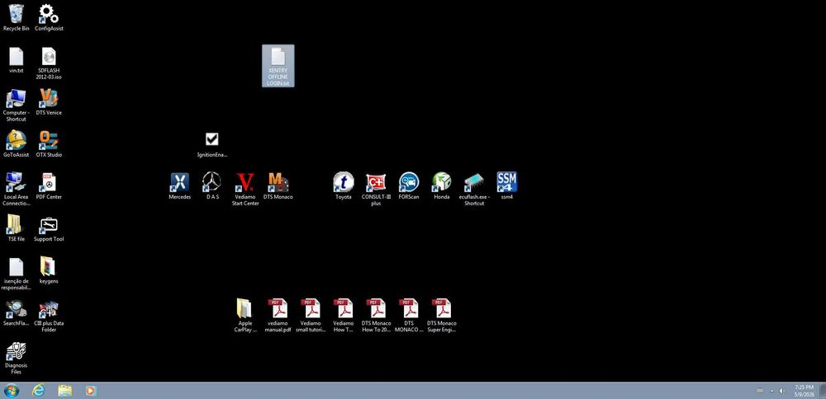
Task: Open the Recycle Bin icon
Action: tap(17, 14)
